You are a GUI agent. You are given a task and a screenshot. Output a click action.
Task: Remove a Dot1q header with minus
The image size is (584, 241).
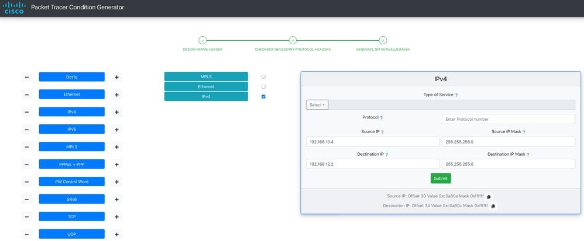point(27,77)
